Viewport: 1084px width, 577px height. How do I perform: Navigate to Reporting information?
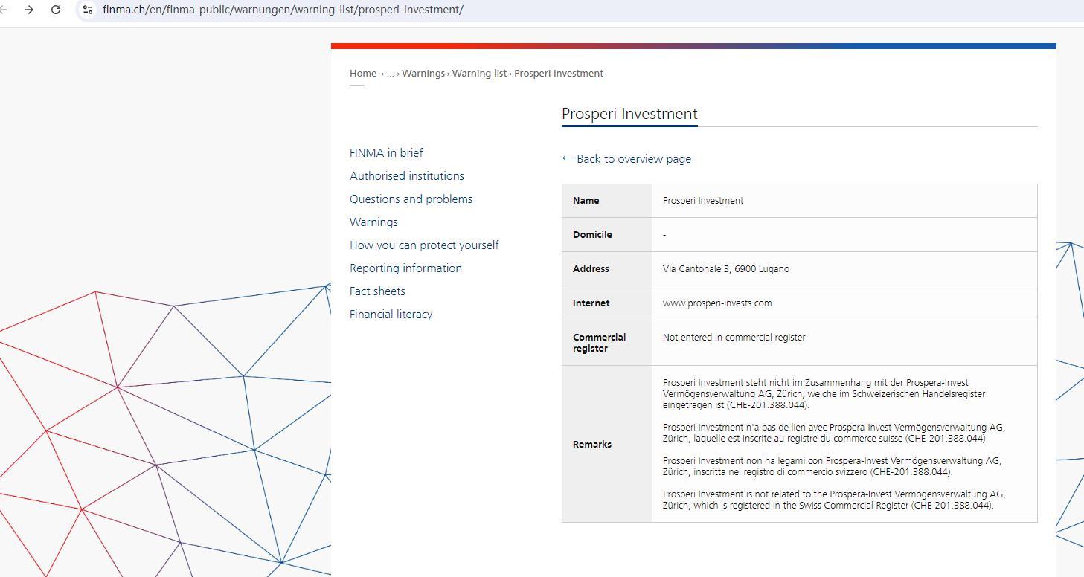coord(405,268)
